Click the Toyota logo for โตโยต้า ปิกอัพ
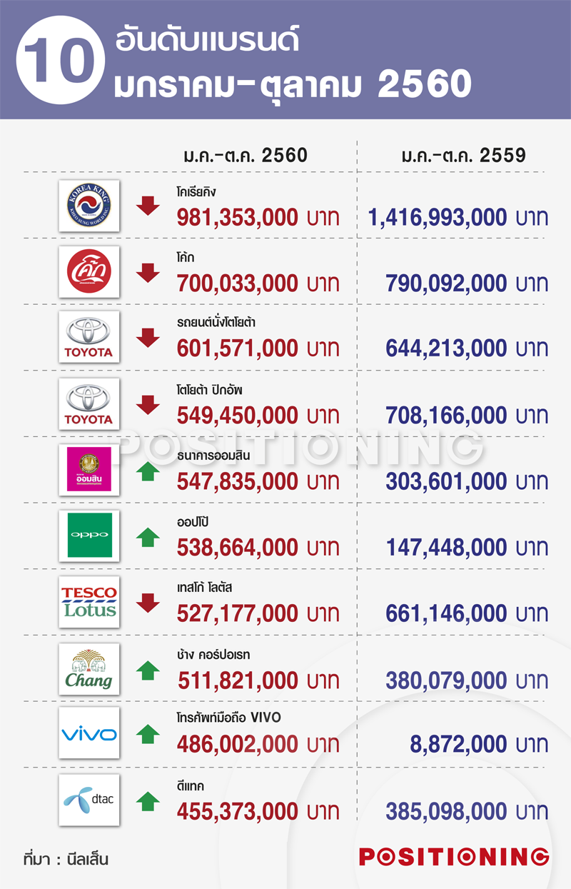Screen dimensions: 571x889 89,403
